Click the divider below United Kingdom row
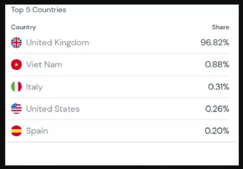The width and height of the screenshot is (243, 169). [120, 53]
